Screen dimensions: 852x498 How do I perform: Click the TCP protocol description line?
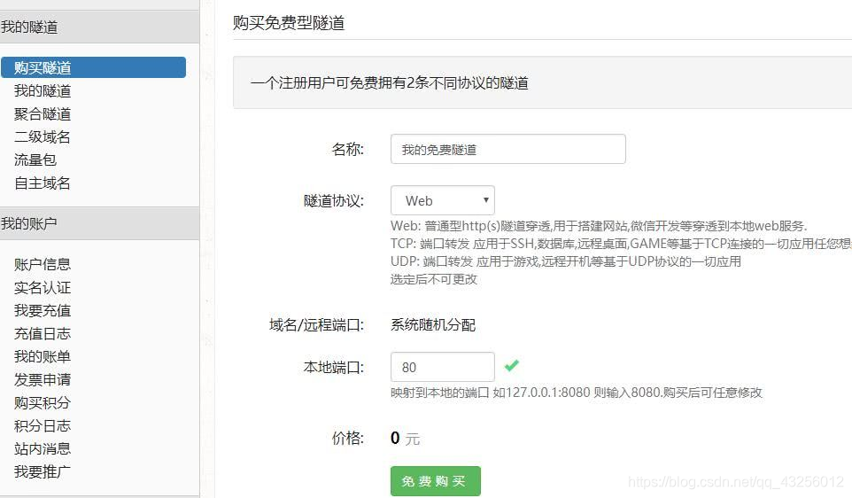tap(621, 244)
